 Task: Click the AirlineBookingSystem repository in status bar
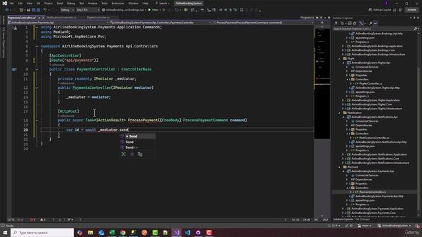(394, 226)
